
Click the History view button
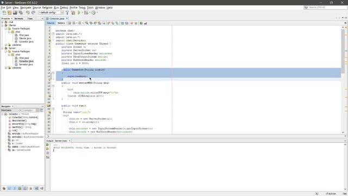tap(61, 23)
